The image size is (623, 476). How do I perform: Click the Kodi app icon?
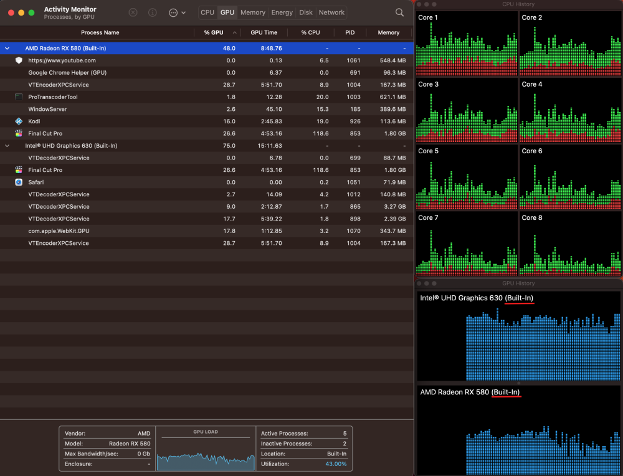[19, 121]
